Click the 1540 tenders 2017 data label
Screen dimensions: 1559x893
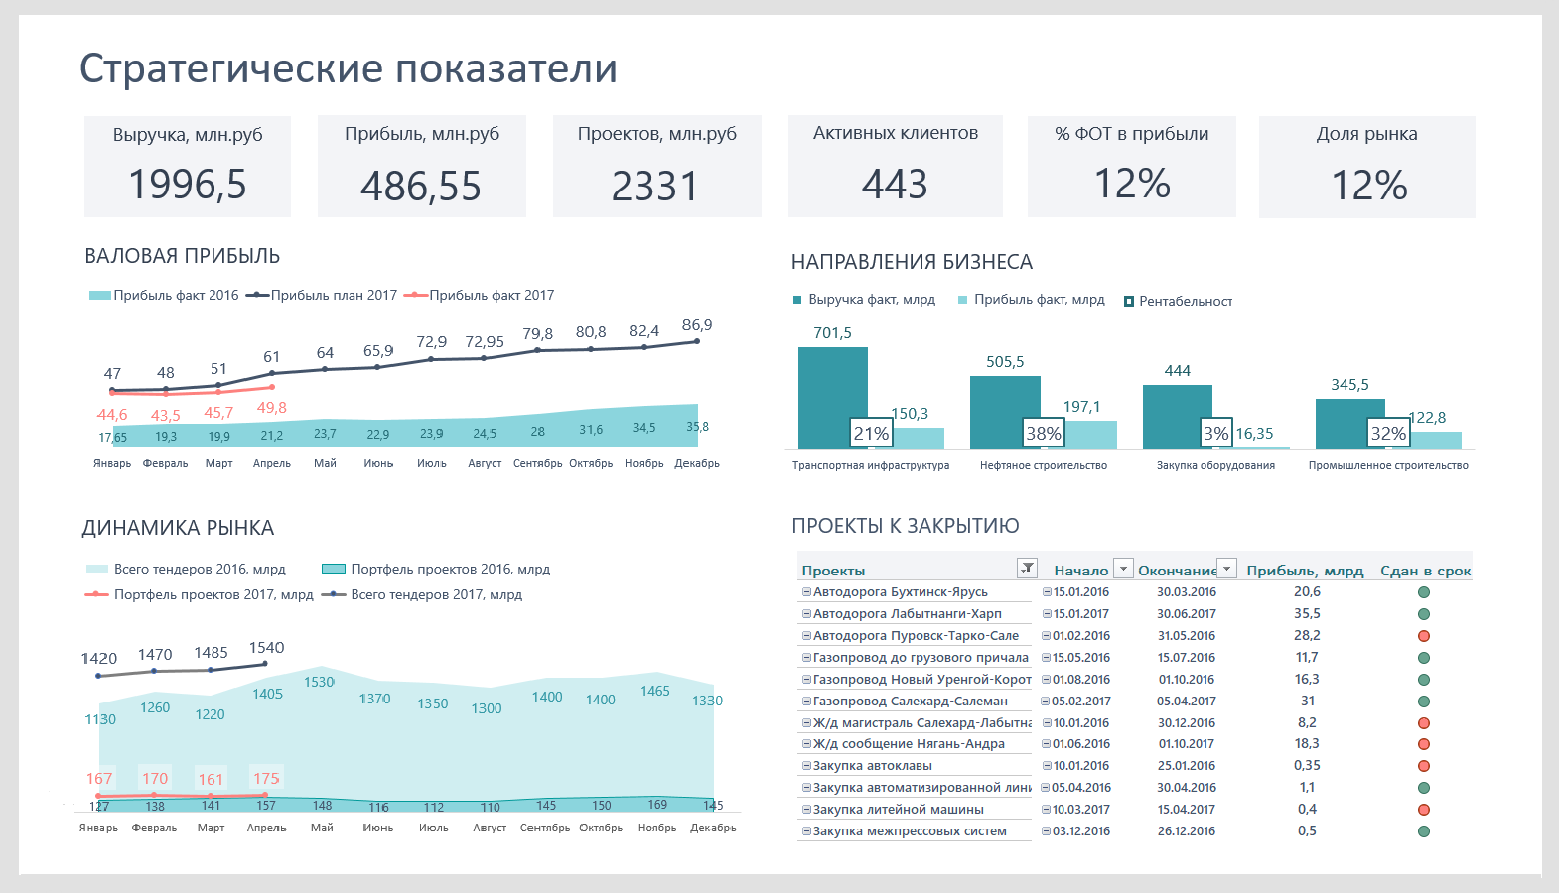[x=266, y=648]
